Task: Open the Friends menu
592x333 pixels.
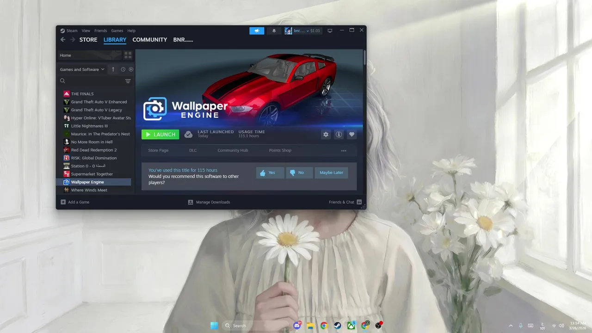Action: point(100,31)
